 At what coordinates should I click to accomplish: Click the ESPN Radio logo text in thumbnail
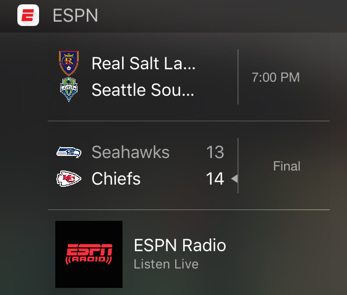coord(89,254)
